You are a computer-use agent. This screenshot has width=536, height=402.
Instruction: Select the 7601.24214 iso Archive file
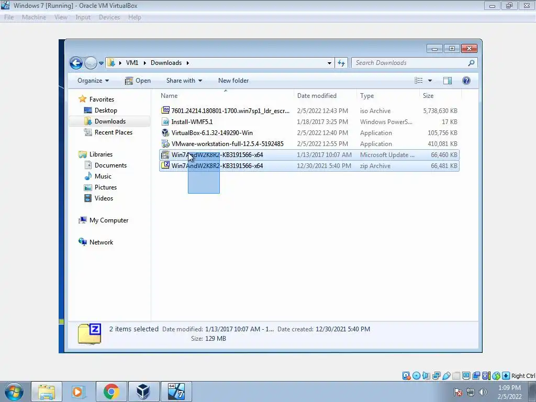[309, 111]
